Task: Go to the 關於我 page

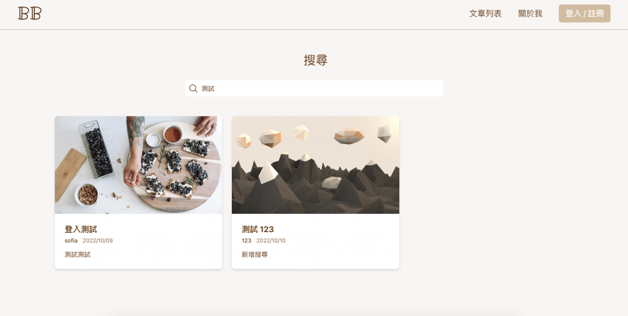Action: [x=530, y=13]
